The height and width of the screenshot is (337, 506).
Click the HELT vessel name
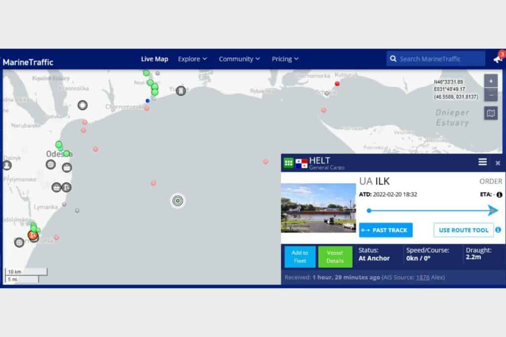point(320,160)
